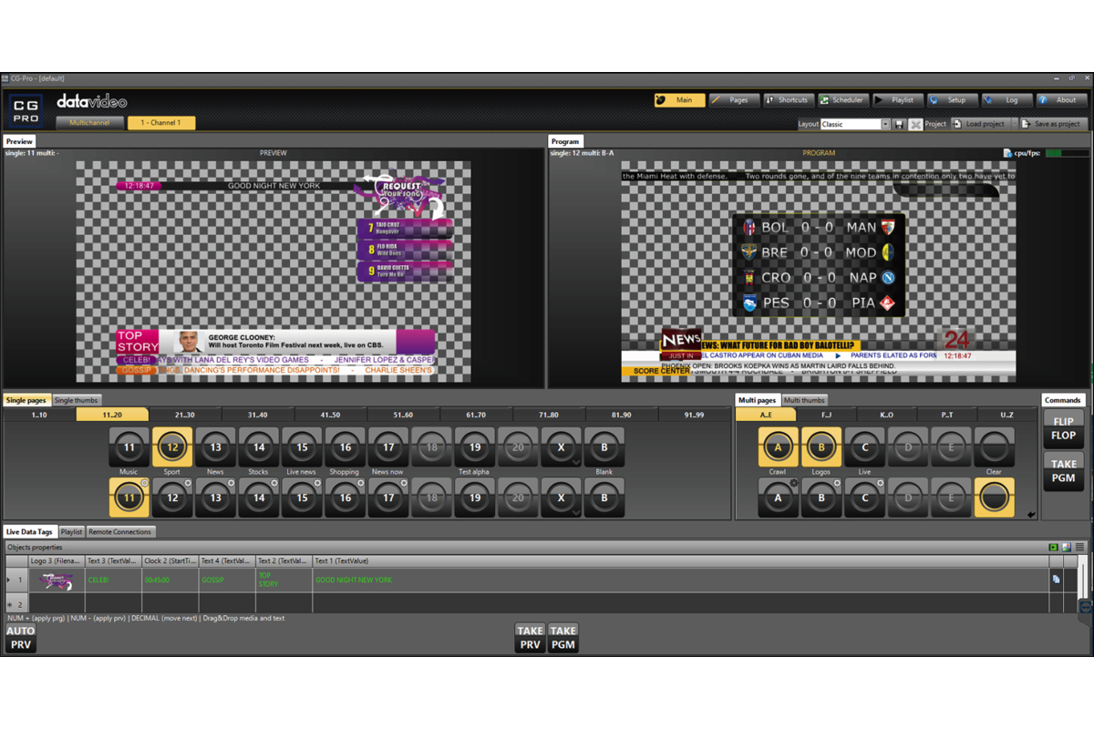Image resolution: width=1094 pixels, height=729 pixels.
Task: Expand row 1 in the Live Data Tags grid
Action: [9, 580]
